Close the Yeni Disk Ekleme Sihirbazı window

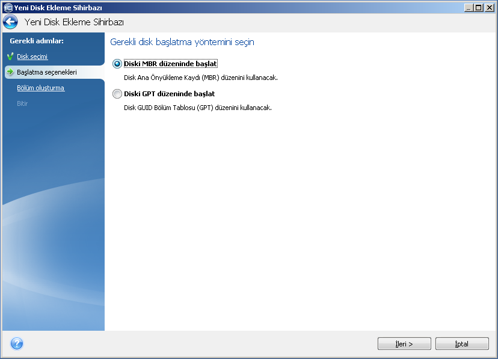[x=489, y=8]
